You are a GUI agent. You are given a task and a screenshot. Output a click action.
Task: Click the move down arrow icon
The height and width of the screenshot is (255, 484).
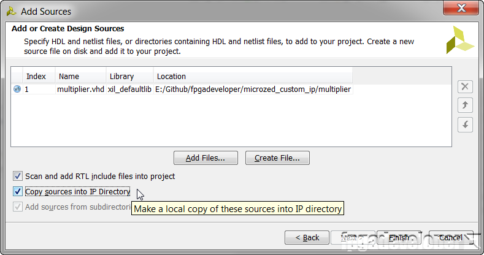tap(465, 124)
